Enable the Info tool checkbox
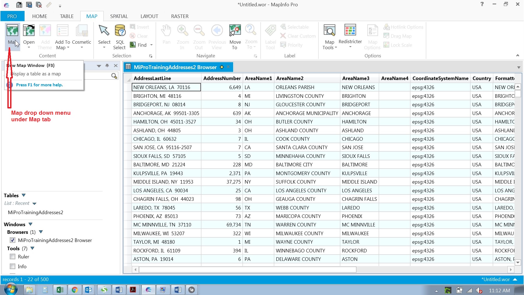Viewport: 524px width, 295px height. coord(13,266)
